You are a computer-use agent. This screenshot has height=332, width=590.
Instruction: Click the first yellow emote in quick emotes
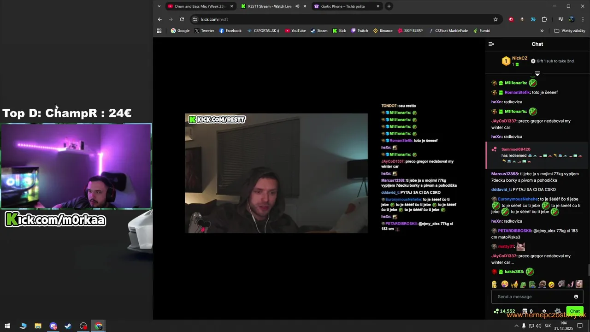(x=495, y=284)
